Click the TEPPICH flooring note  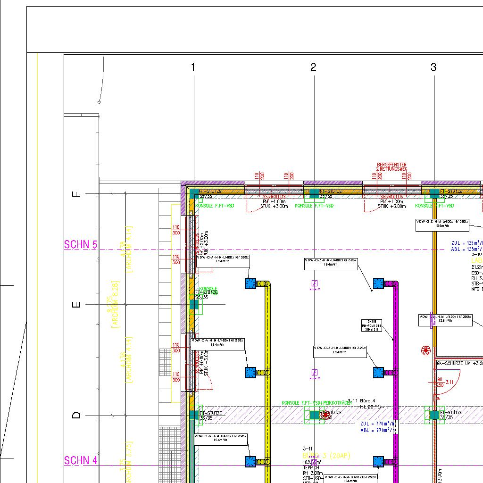coord(311,467)
